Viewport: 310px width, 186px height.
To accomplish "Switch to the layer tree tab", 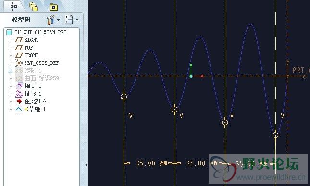I will click(x=34, y=7).
